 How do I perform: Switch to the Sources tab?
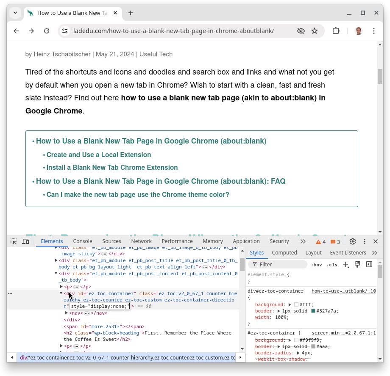[111, 241]
